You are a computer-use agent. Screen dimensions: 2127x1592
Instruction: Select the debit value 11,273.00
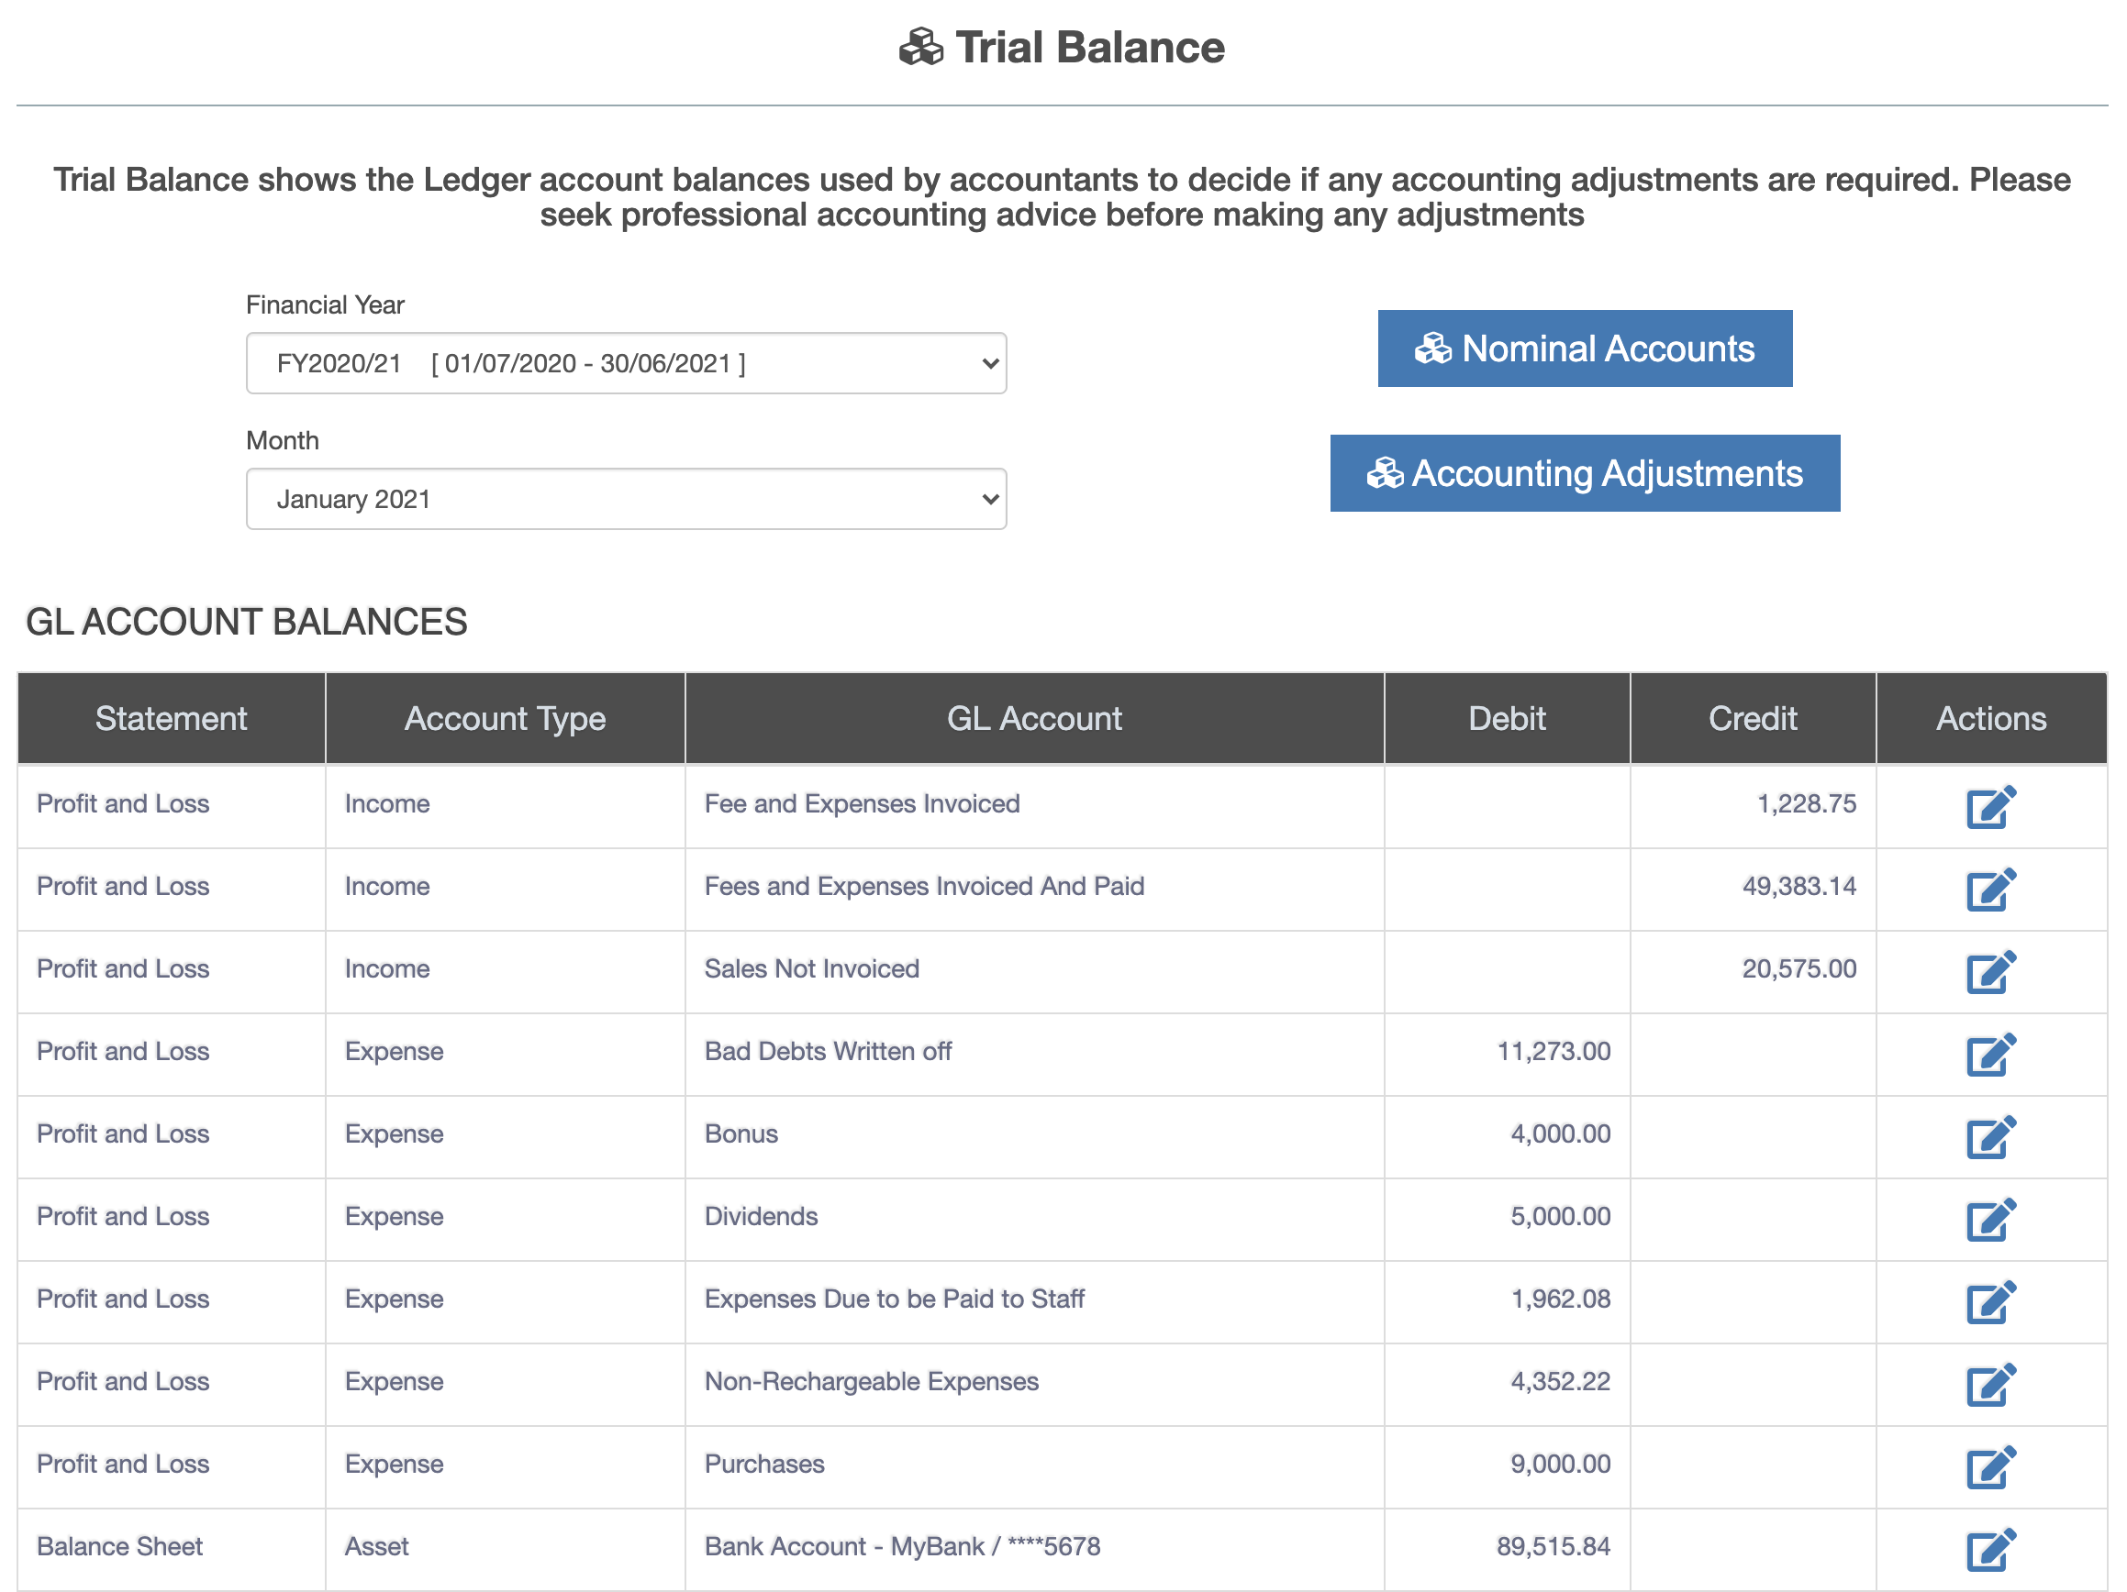tap(1553, 1052)
